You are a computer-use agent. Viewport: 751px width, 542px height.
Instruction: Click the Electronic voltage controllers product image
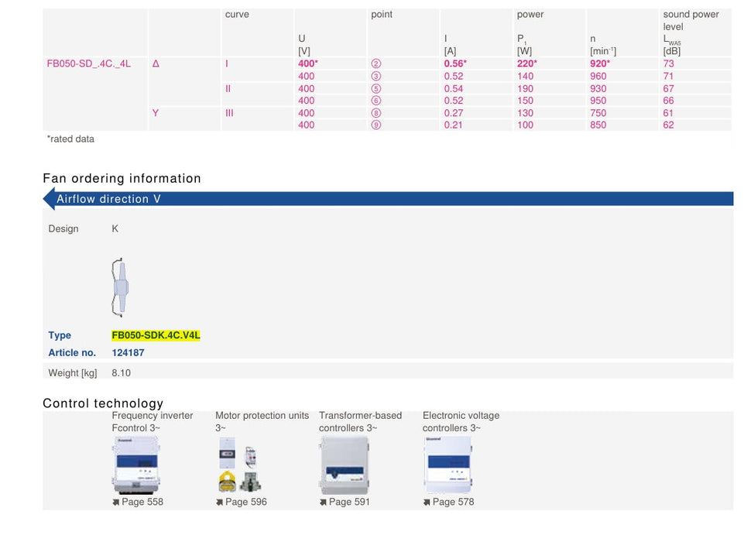(448, 465)
